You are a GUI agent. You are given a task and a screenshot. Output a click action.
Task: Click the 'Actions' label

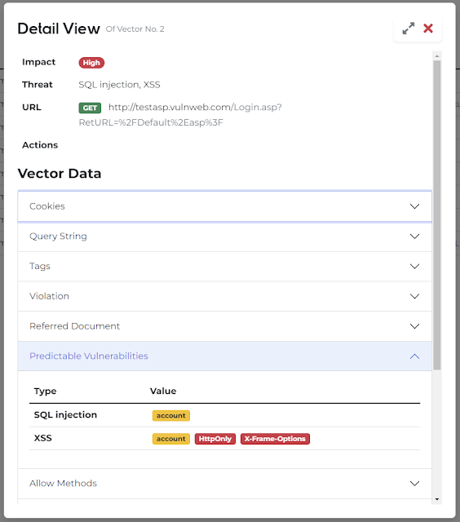point(40,145)
